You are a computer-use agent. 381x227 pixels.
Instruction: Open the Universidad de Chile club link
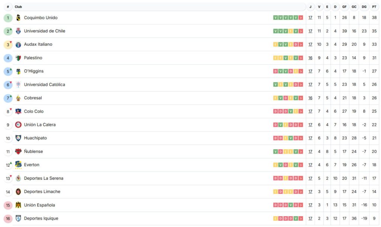pos(45,31)
